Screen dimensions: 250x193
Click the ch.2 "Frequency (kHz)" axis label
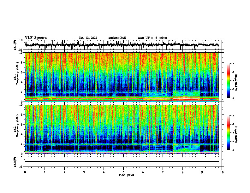[x=17, y=125]
